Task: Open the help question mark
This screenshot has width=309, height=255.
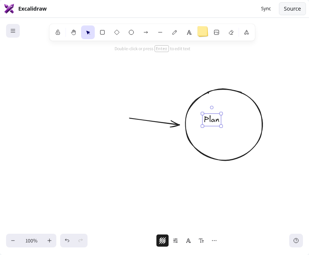Action: [296, 241]
